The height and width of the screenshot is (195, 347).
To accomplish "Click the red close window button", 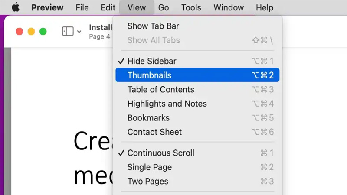I will tap(19, 31).
